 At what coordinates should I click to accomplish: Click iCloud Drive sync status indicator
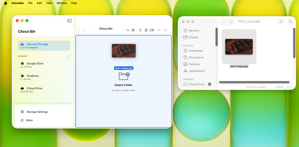209,84
